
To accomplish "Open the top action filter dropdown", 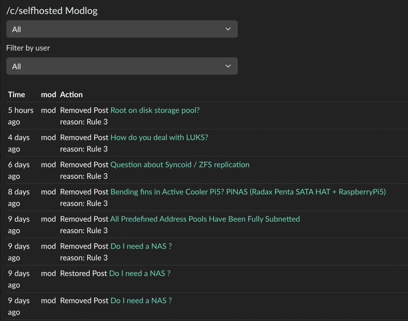I will pos(122,29).
